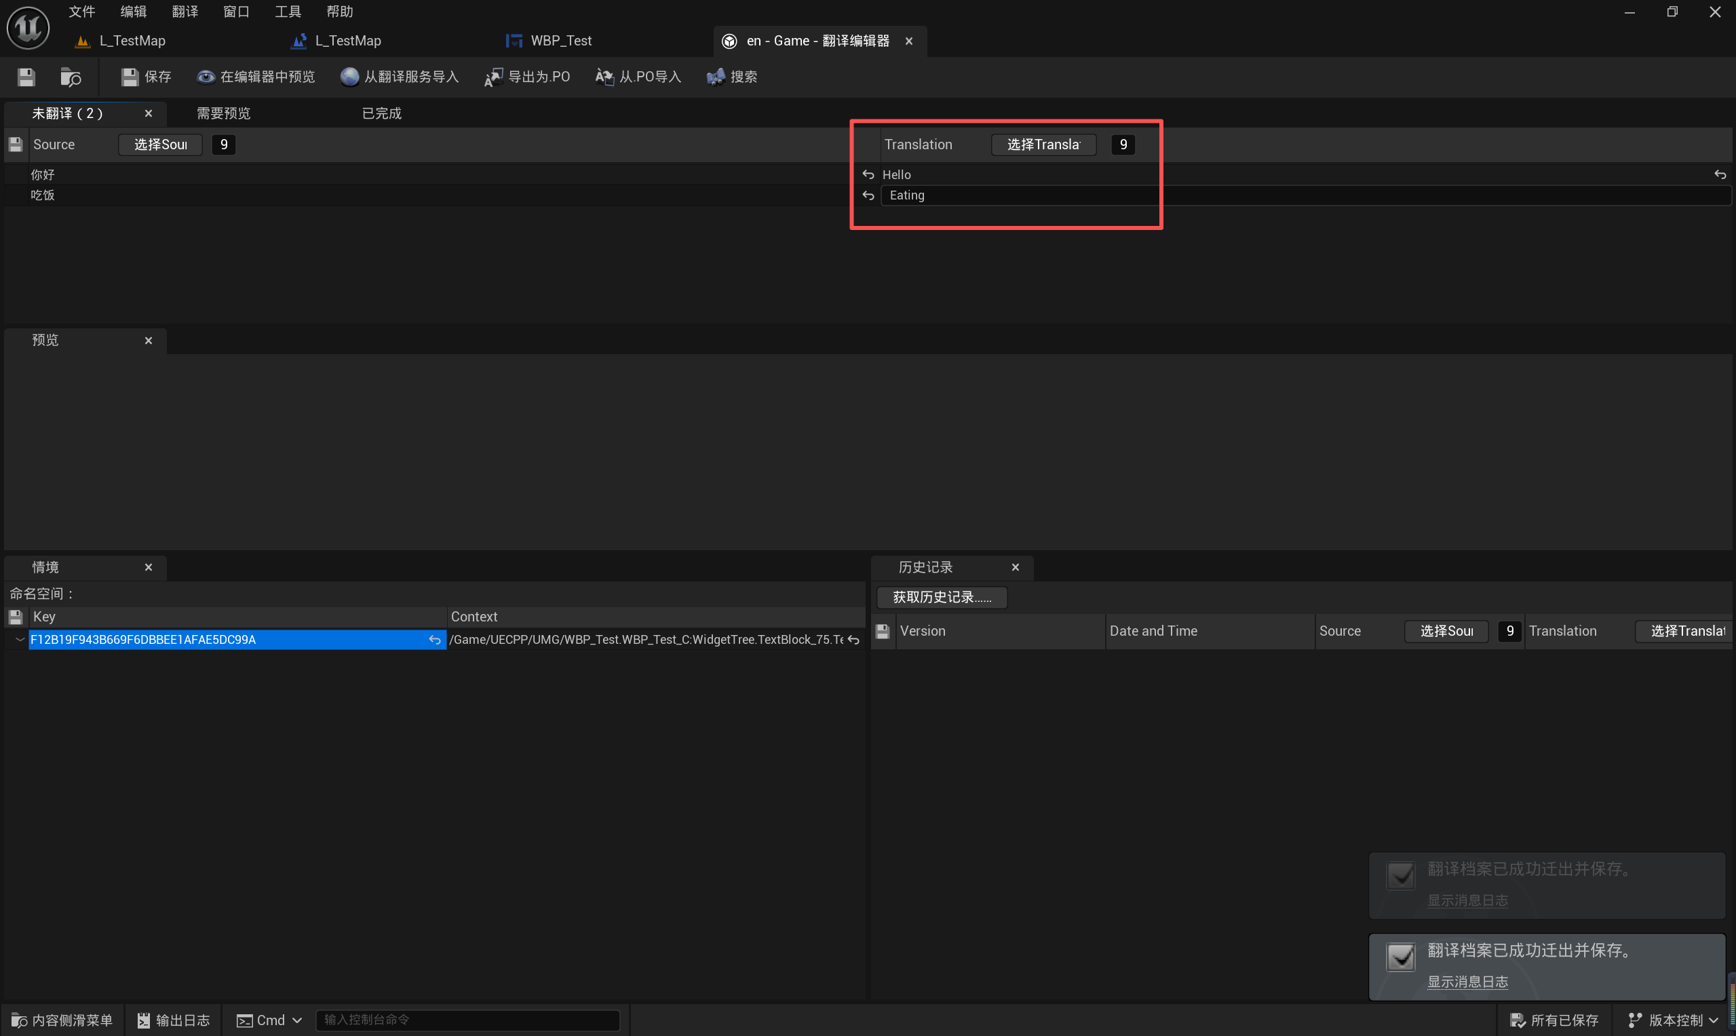Click undo arrow beside Hello translation
Viewport: 1736px width, 1036px height.
click(868, 174)
